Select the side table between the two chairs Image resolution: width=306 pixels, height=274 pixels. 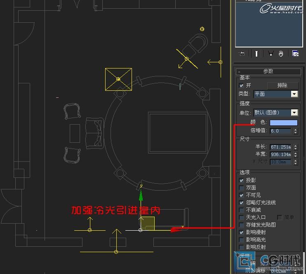click(75, 133)
